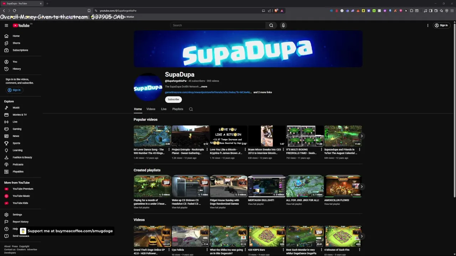Show next Videos row with arrow
Image resolution: width=456 pixels, height=256 pixels.
pyautogui.click(x=362, y=236)
